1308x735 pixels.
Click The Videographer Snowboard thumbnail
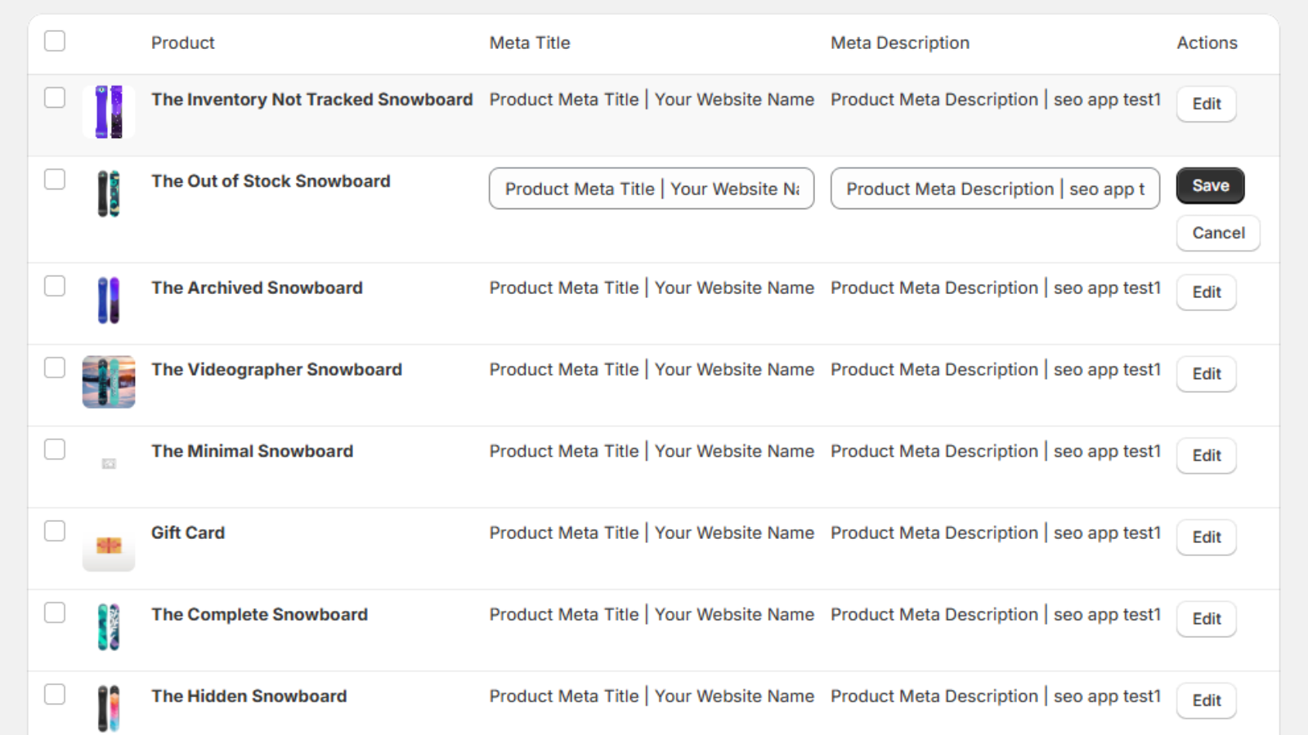(x=108, y=381)
